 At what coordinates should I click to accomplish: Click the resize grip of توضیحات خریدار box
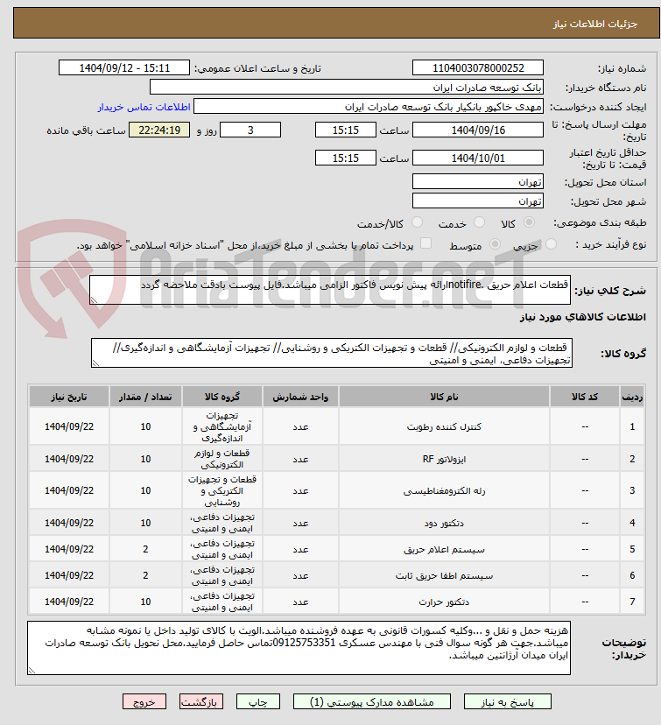tap(32, 671)
